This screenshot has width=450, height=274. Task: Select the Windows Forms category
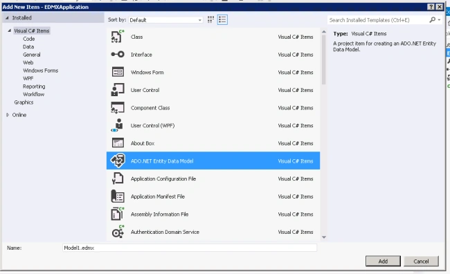(40, 71)
